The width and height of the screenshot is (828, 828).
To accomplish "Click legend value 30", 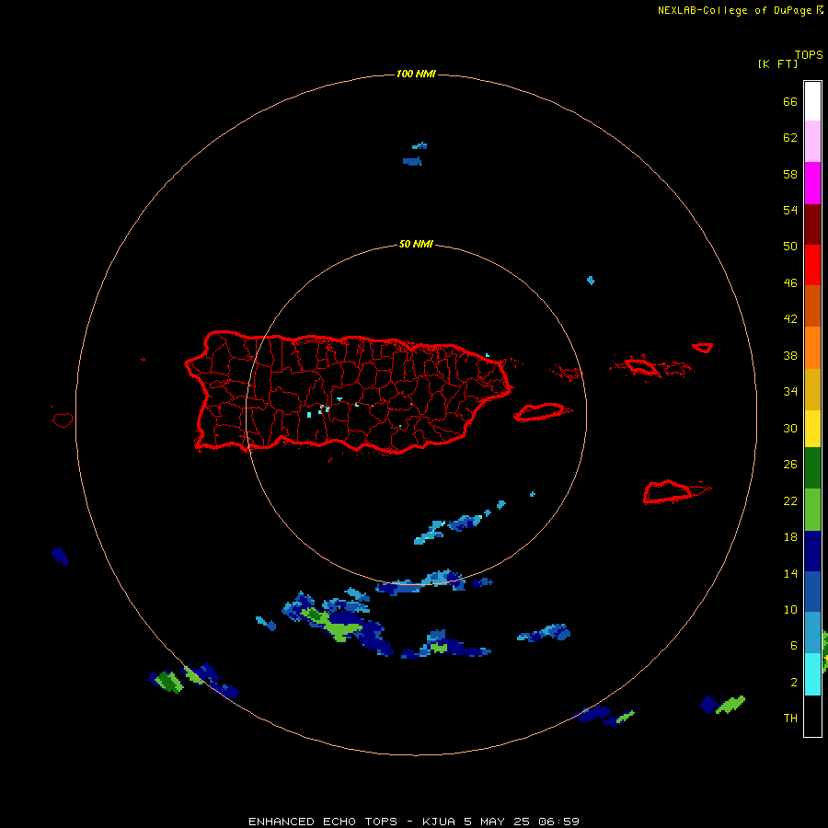I will coord(790,428).
